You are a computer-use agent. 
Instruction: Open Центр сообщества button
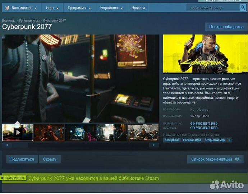tap(226, 27)
